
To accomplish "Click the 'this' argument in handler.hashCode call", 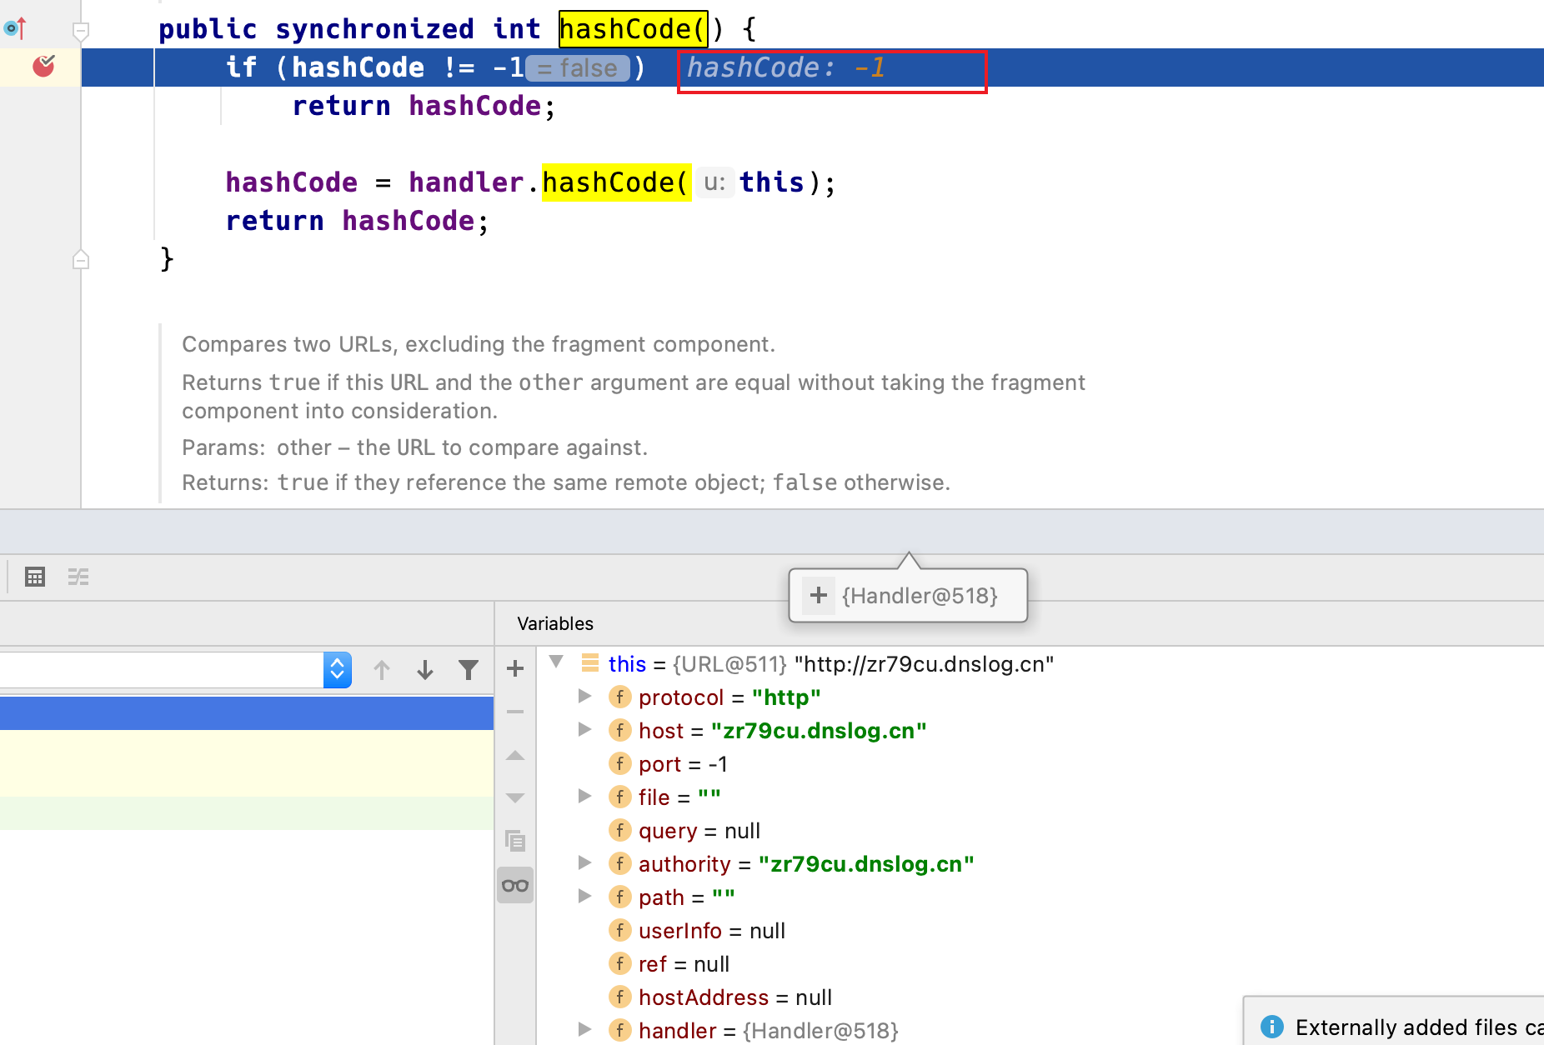I will [772, 182].
